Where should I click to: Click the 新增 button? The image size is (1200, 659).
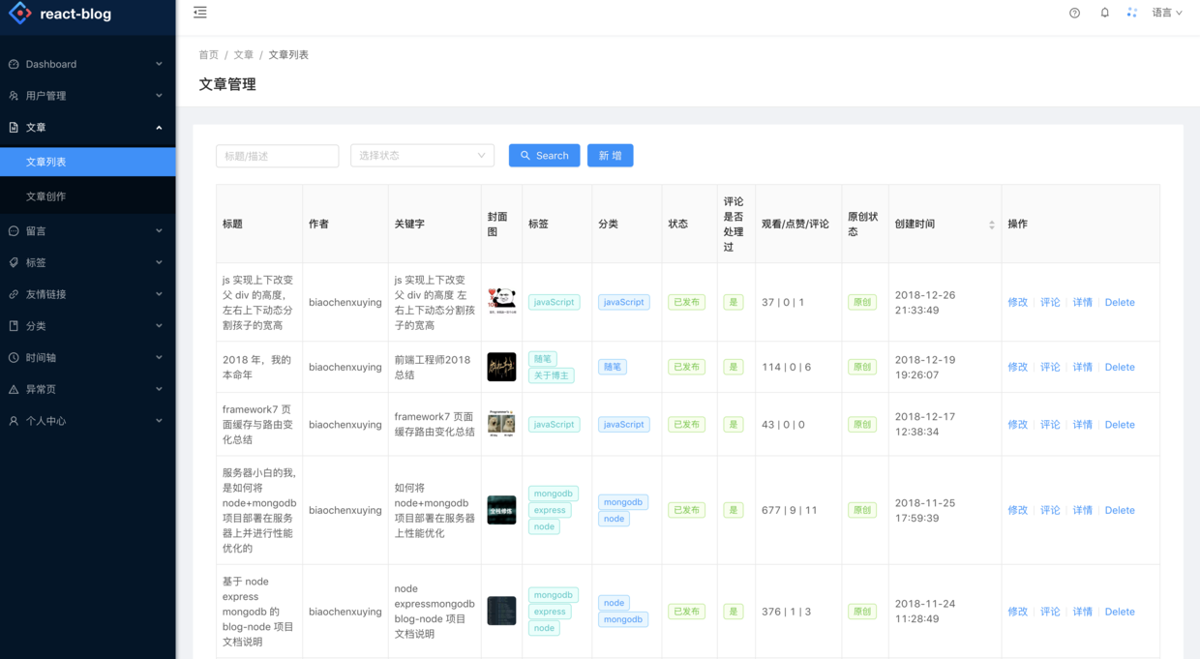click(x=610, y=156)
